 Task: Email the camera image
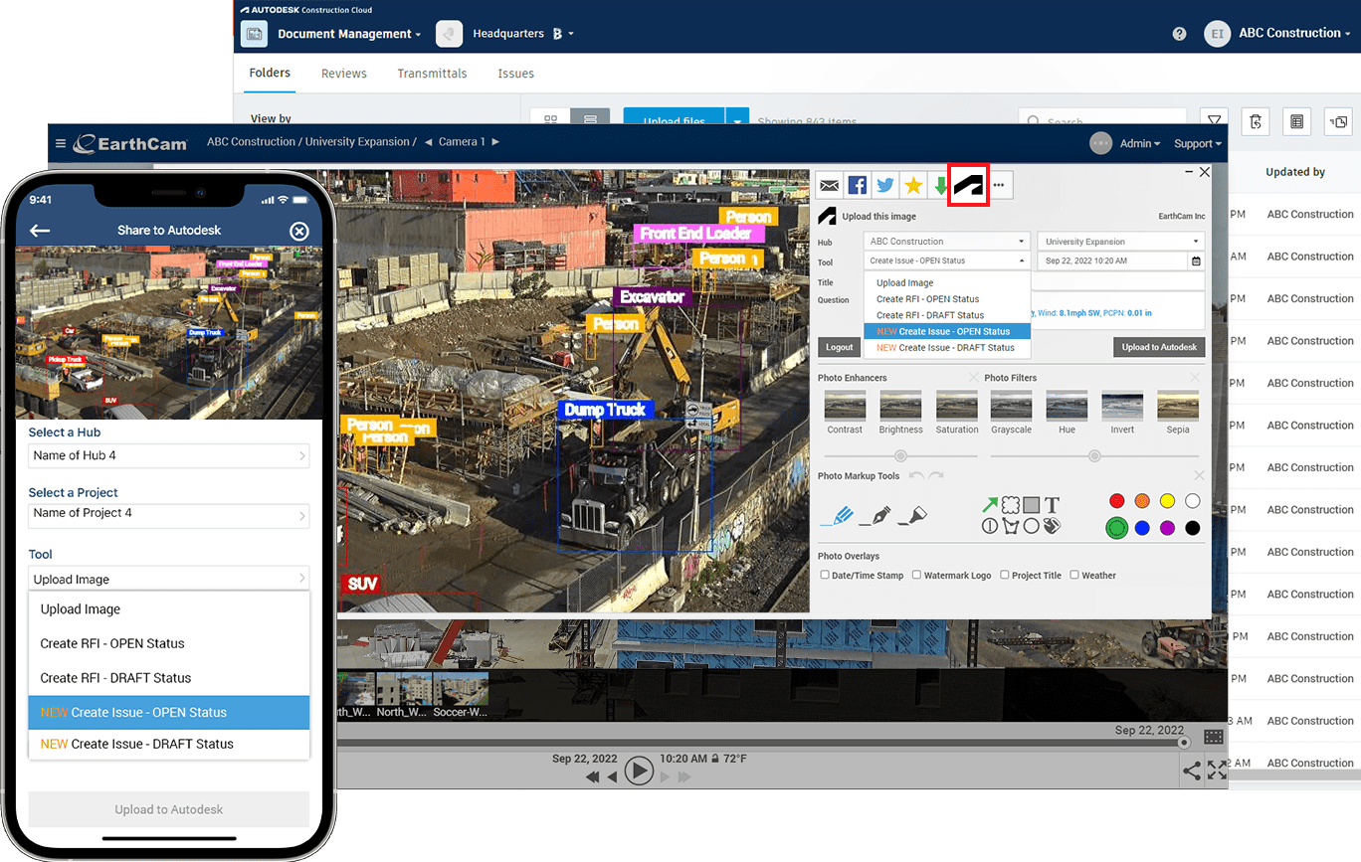pyautogui.click(x=829, y=185)
